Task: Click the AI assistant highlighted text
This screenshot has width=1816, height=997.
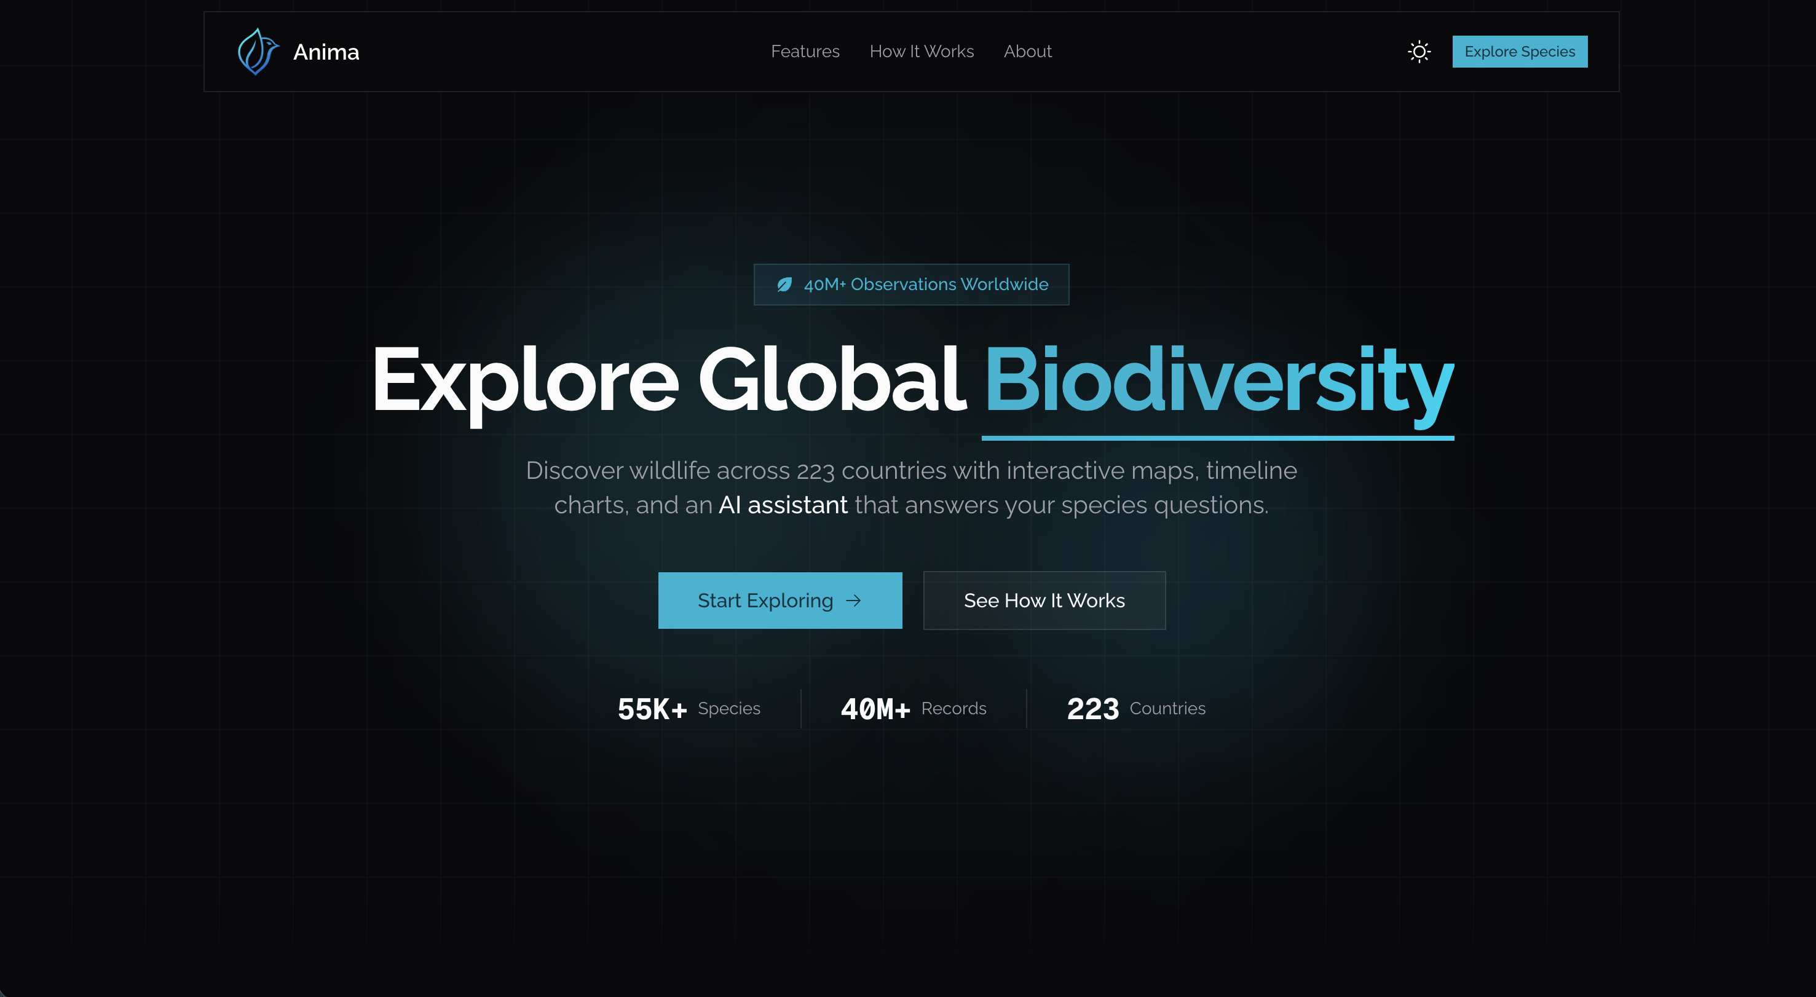Action: (x=783, y=505)
